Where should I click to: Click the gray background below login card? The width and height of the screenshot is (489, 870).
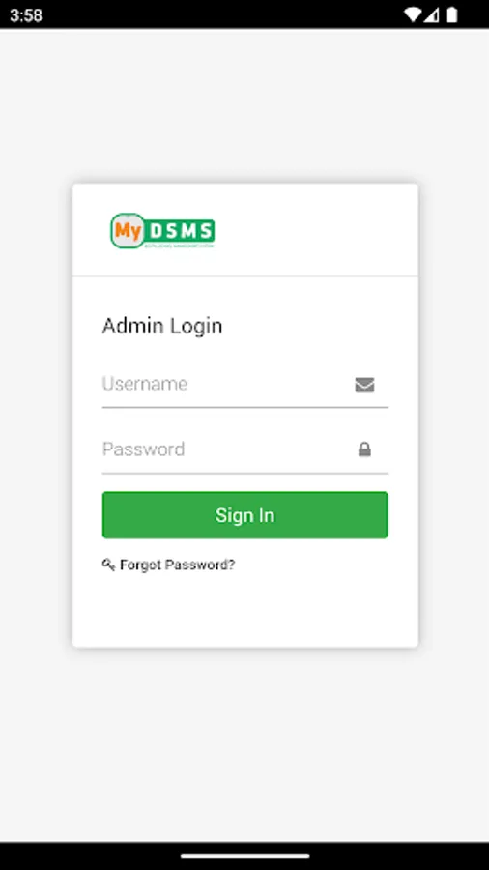click(244, 743)
